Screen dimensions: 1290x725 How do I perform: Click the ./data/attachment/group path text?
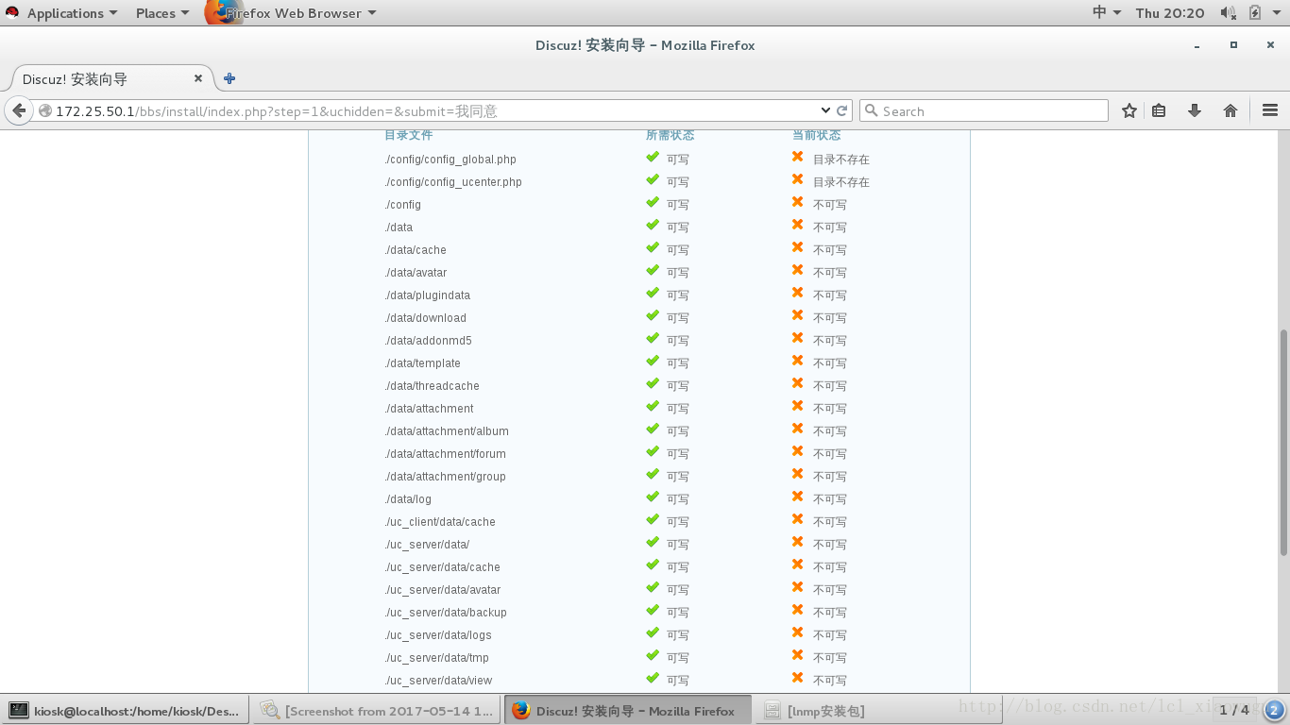[x=445, y=477]
